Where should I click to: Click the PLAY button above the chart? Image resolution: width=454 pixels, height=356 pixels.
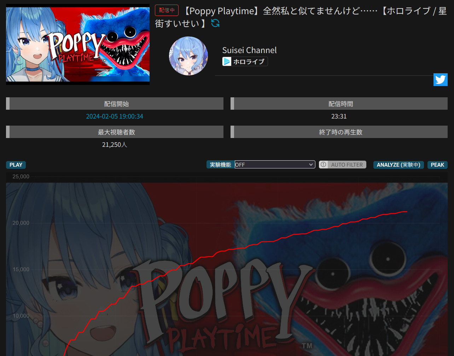[x=16, y=165]
